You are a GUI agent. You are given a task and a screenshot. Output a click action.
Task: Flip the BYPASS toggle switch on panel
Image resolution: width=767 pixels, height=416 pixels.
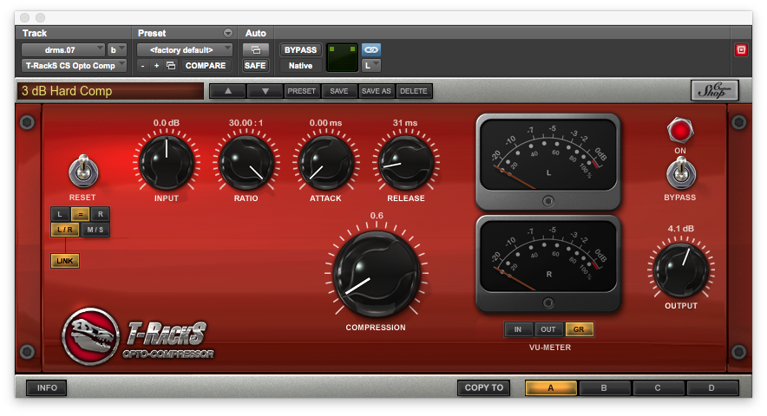coord(680,172)
